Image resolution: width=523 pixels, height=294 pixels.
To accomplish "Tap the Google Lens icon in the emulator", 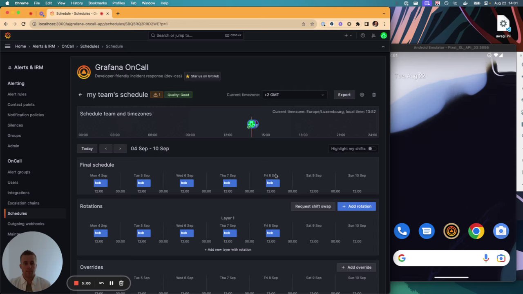I will pyautogui.click(x=501, y=258).
